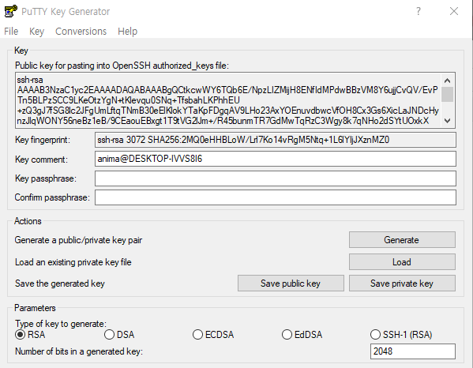Click the 'Key comment:' label
The height and width of the screenshot is (368, 473).
click(x=41, y=160)
